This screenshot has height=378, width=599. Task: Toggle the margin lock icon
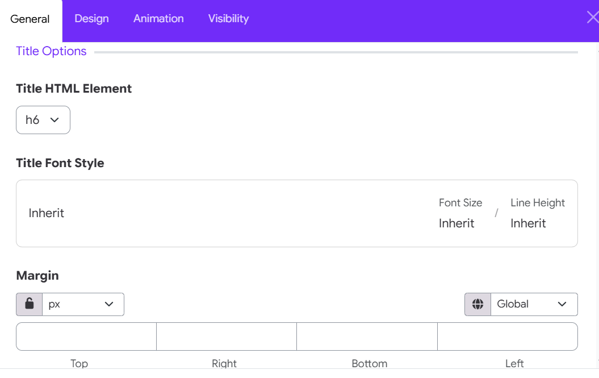(30, 305)
